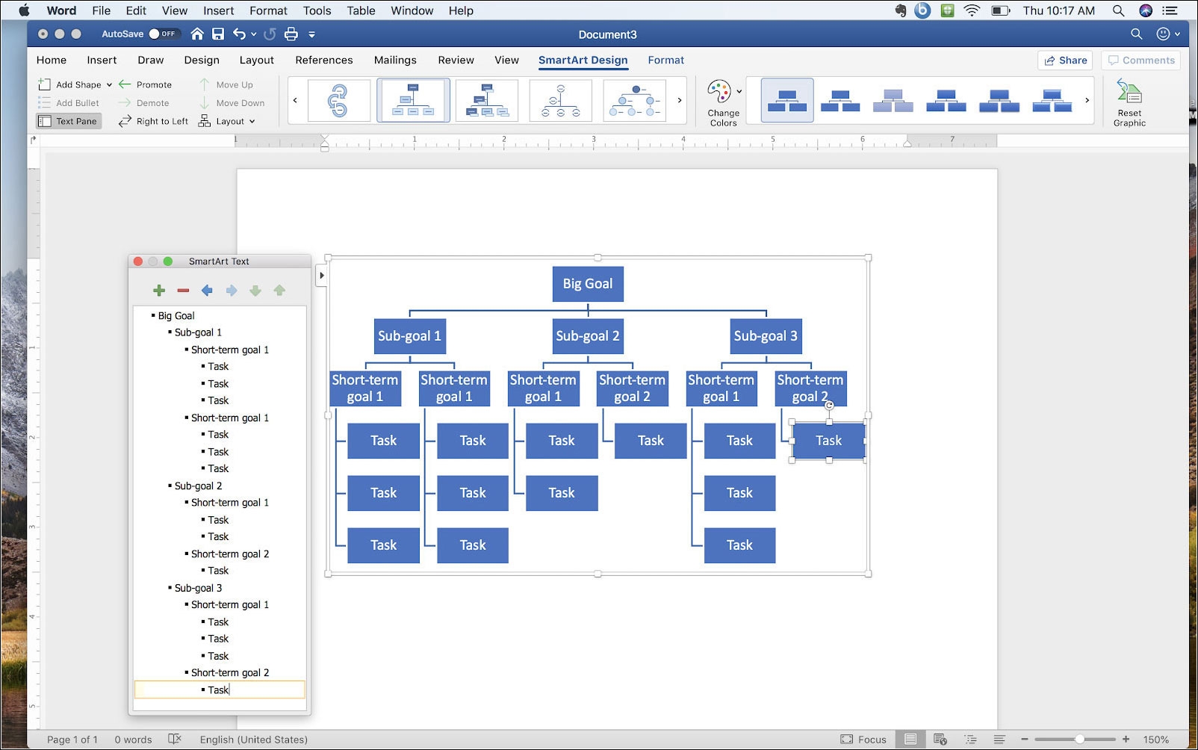Screen dimensions: 1198x750
Task: Click the Home icon in title bar
Action: [197, 34]
